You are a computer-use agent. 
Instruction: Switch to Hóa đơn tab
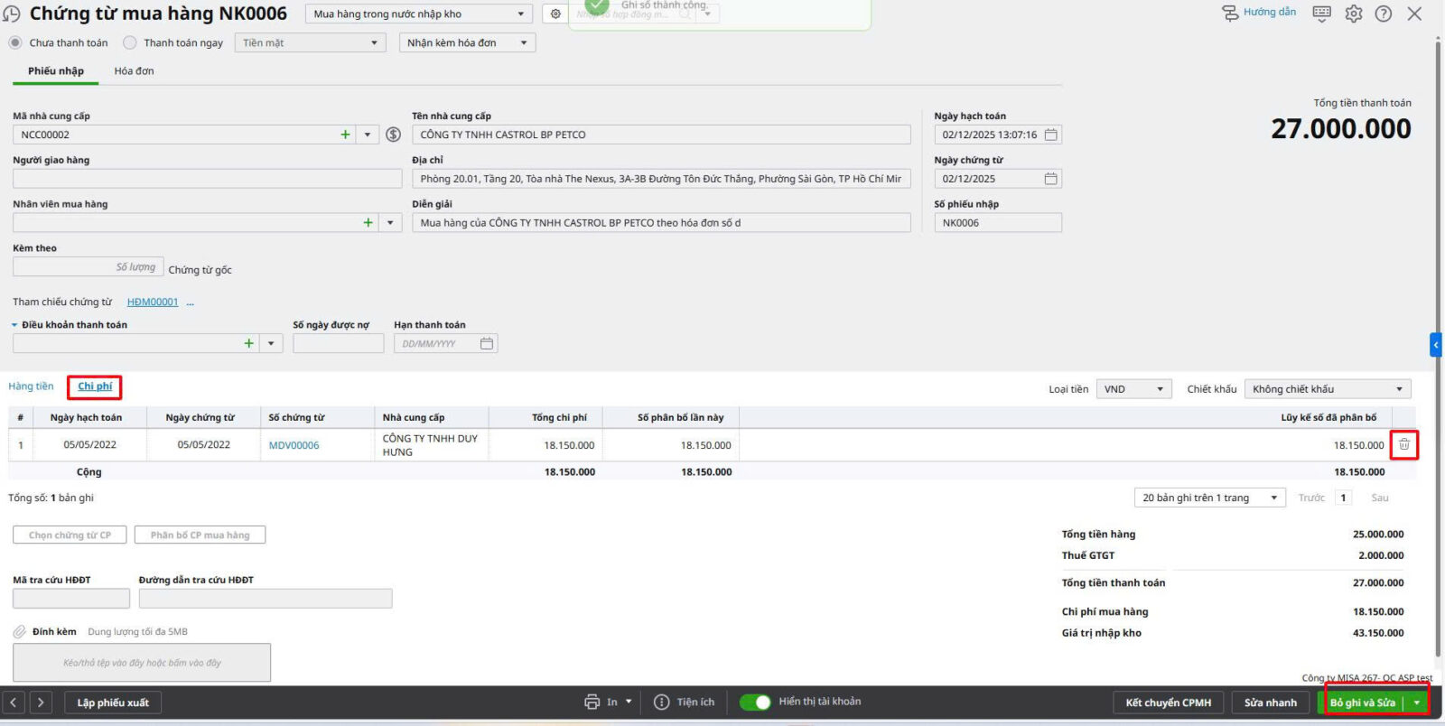(x=134, y=70)
